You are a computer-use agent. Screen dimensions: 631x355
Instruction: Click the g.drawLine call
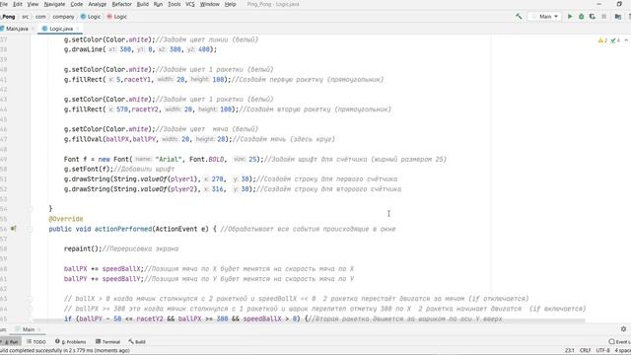pyautogui.click(x=140, y=49)
